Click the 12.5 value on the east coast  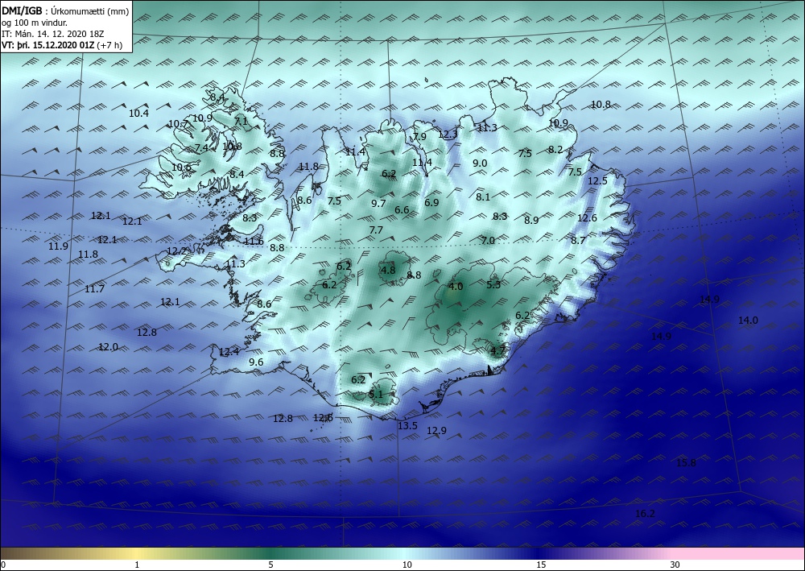597,180
